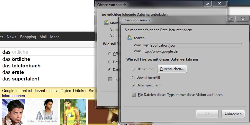
Task: Click the search file icon in back dialog
Action: coord(106,22)
